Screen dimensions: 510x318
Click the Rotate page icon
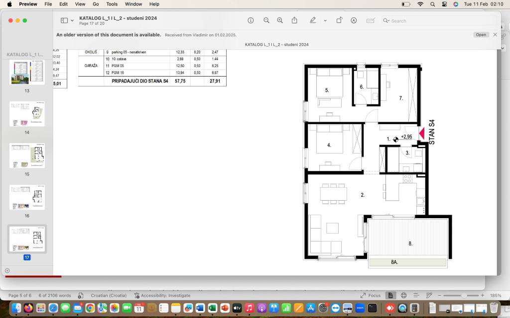click(x=339, y=20)
